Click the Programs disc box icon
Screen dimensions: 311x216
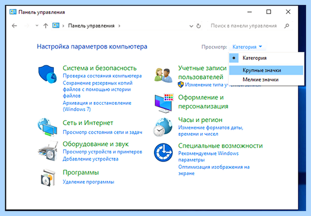point(48,178)
